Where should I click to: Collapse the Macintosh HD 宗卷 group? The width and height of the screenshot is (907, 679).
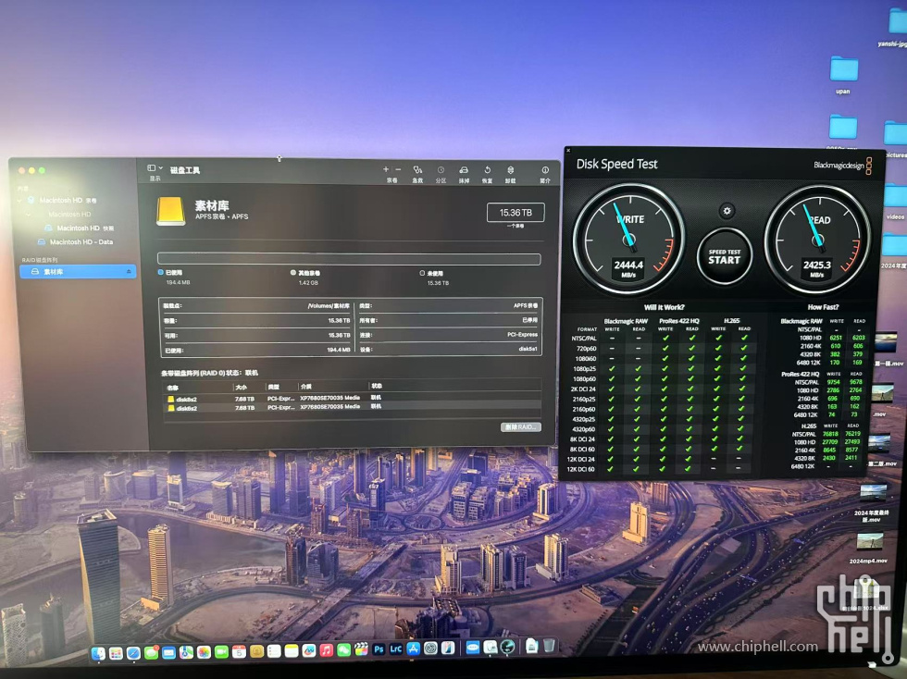(20, 200)
